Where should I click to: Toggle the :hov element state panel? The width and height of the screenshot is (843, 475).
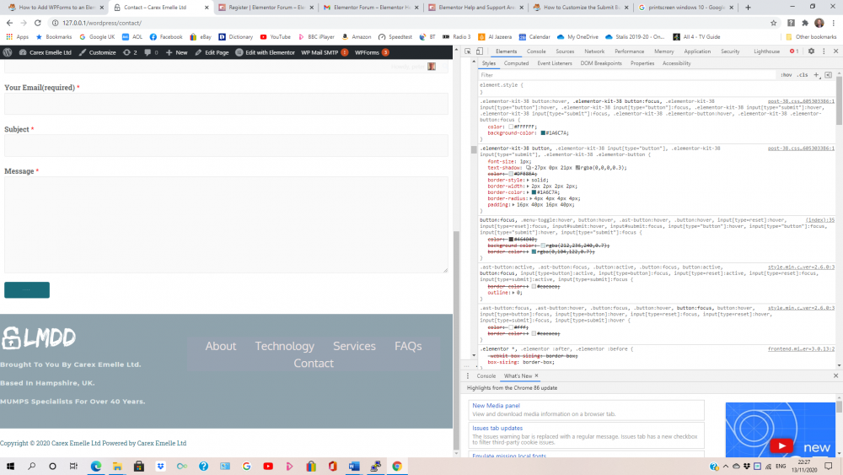click(786, 75)
